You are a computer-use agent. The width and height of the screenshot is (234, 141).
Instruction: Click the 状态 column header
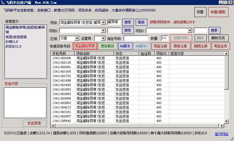(126, 54)
